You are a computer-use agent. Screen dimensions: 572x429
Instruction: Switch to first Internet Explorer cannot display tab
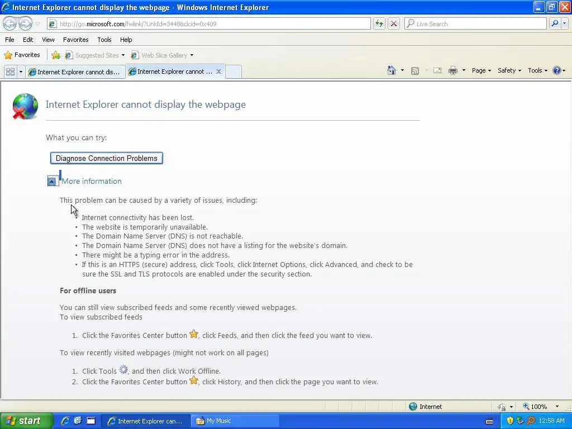(75, 72)
